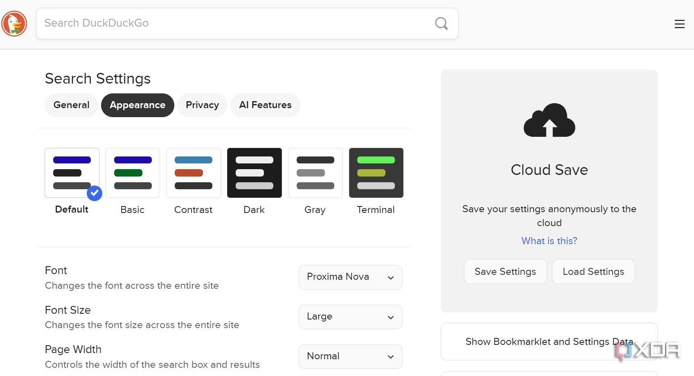
Task: Open the hamburger menu icon
Action: click(x=679, y=24)
